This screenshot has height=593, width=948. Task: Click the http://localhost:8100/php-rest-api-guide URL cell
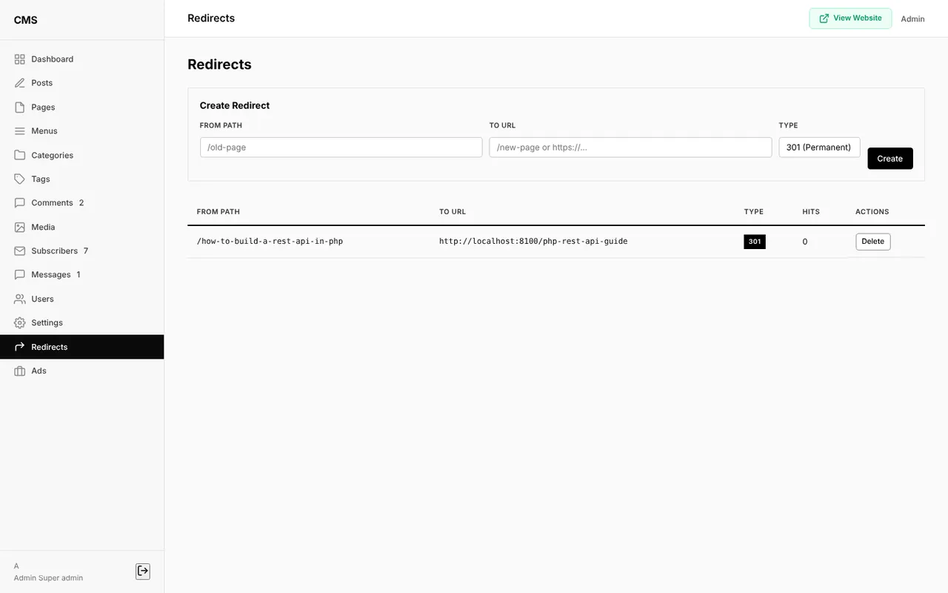[533, 242]
